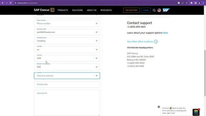Click the LOGIN button
The image size is (206, 116).
pyautogui.click(x=146, y=10)
